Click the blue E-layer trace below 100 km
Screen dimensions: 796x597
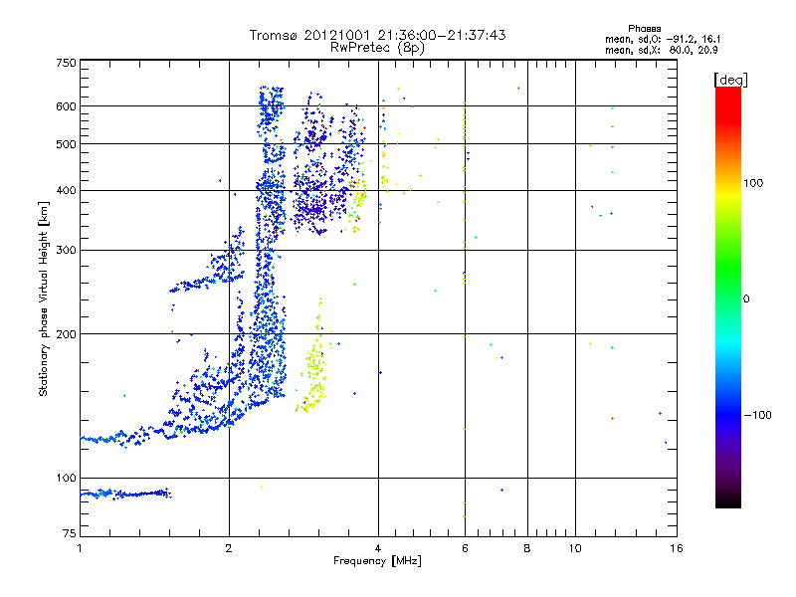127,494
